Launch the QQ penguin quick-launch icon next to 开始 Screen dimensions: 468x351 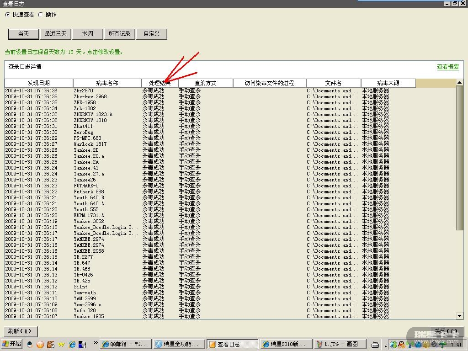pyautogui.click(x=30, y=344)
